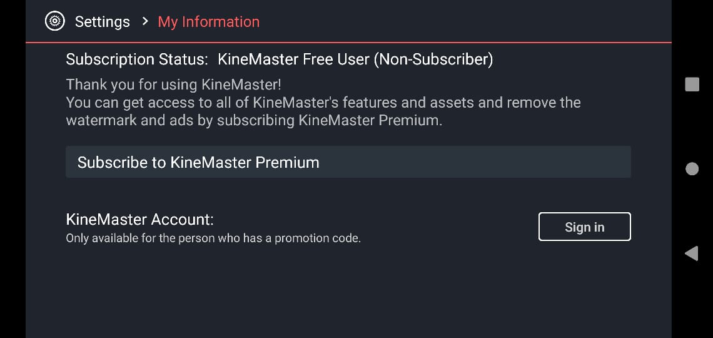Tap the Android back triangle button

click(692, 253)
